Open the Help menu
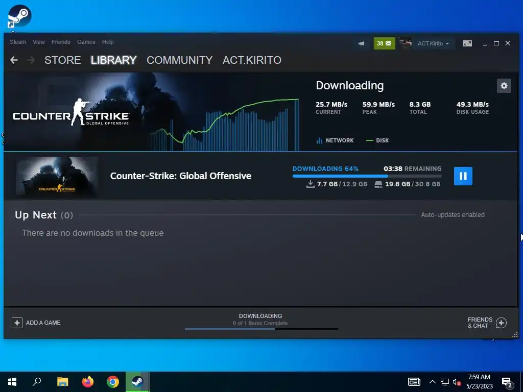The width and height of the screenshot is (523, 392). [x=108, y=42]
